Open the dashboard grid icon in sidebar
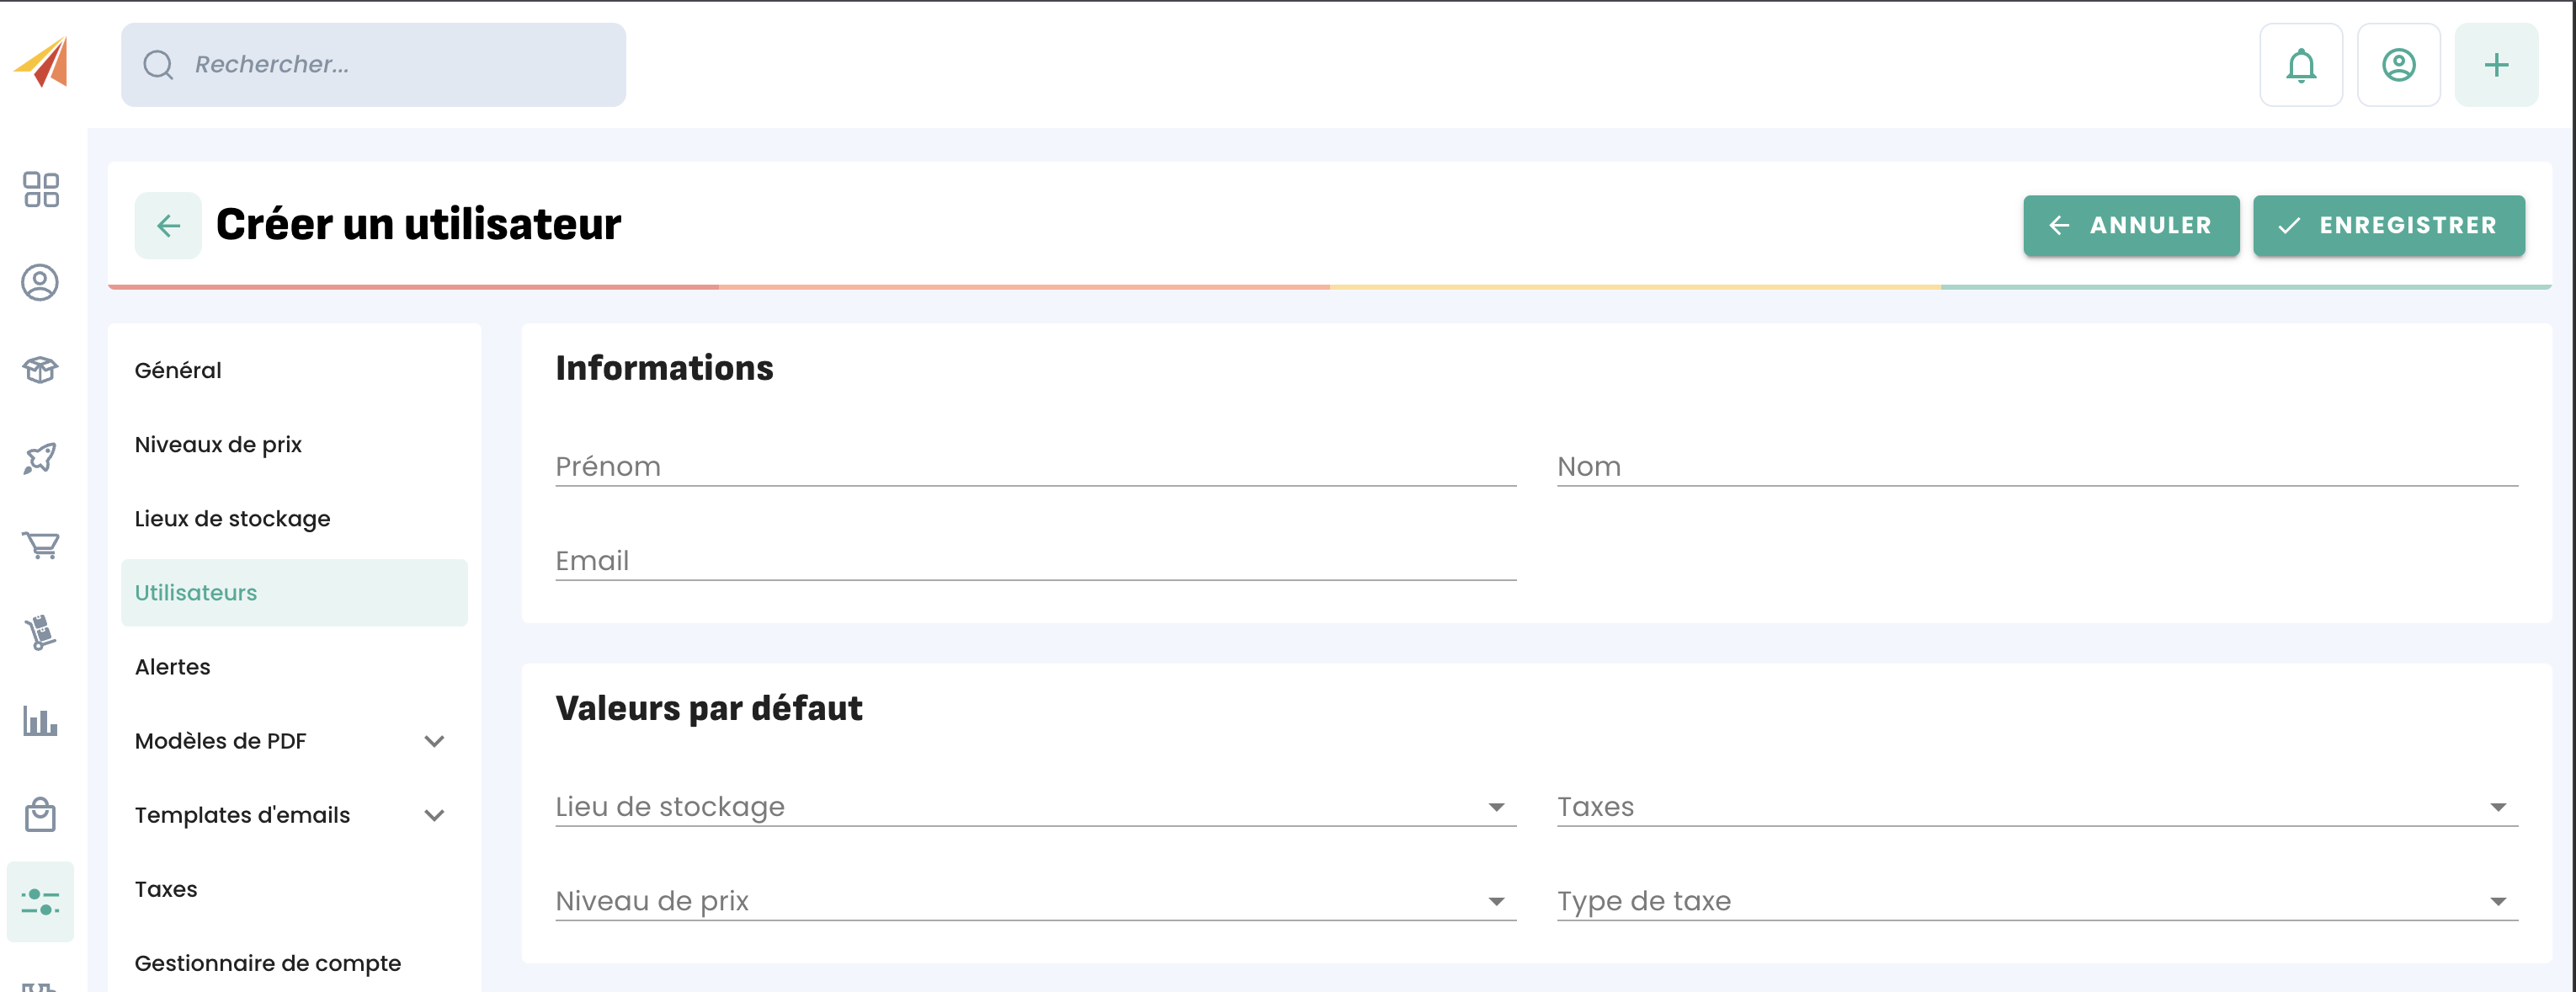 click(x=41, y=190)
